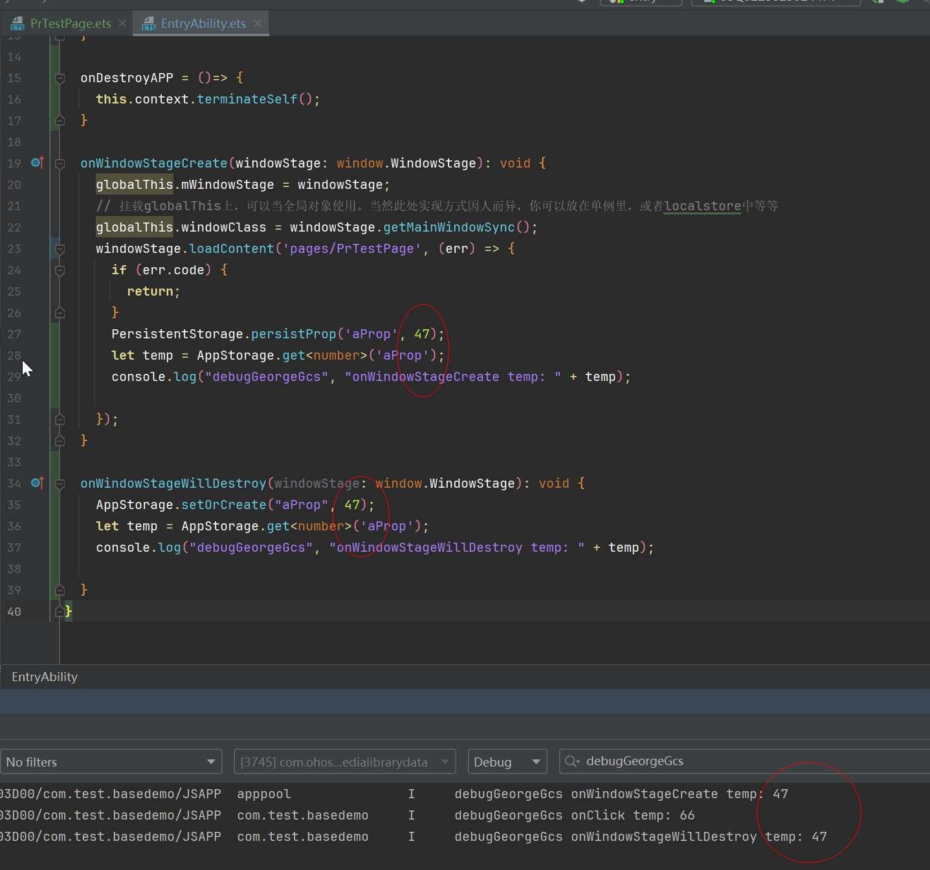Click 'loadContent' on line 23
The height and width of the screenshot is (870, 930).
(232, 248)
